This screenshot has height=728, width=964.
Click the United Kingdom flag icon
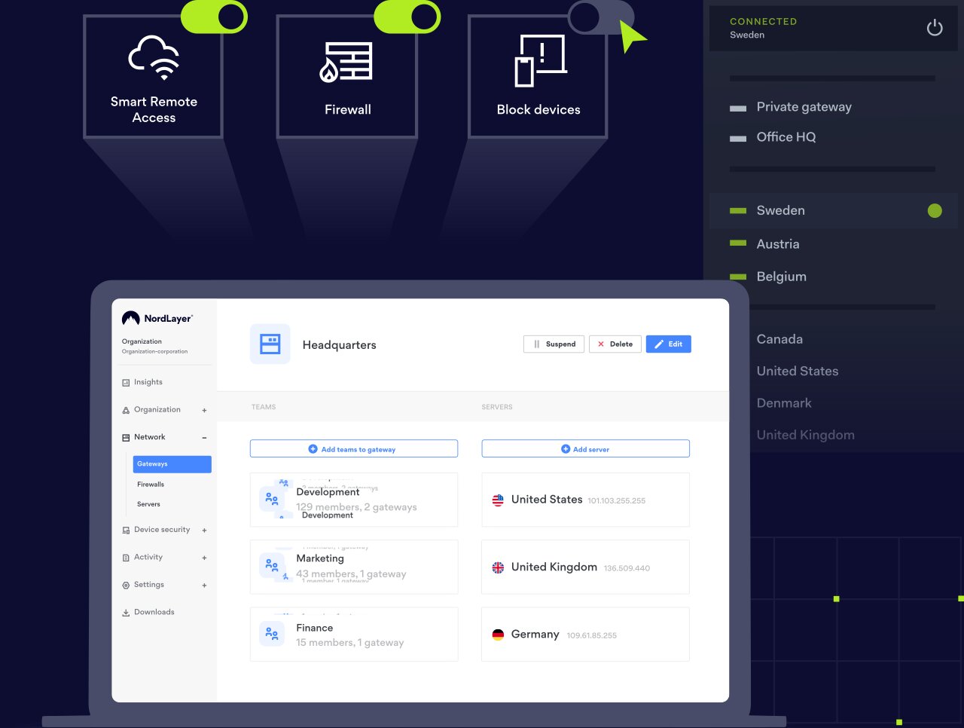(498, 567)
